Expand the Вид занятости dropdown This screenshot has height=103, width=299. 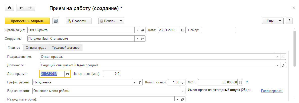182,91
